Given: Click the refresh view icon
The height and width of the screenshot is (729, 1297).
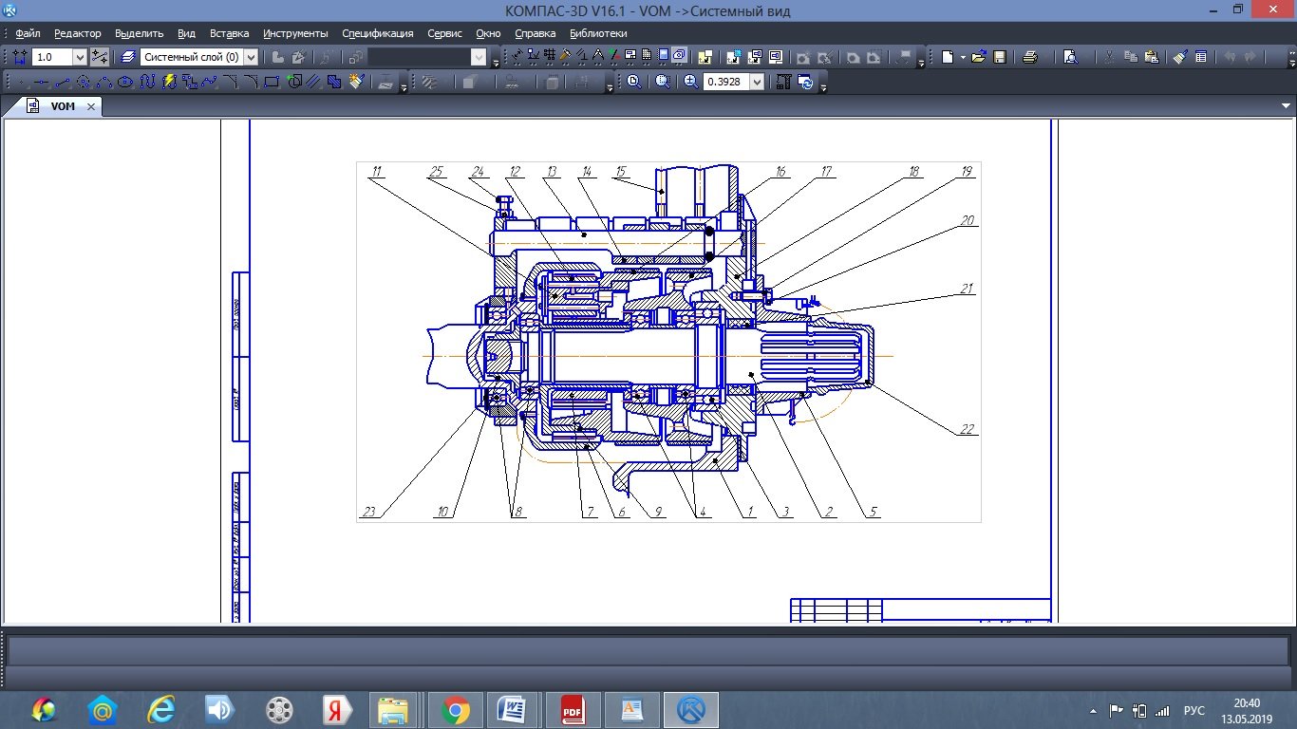Looking at the screenshot, I should tap(805, 83).
